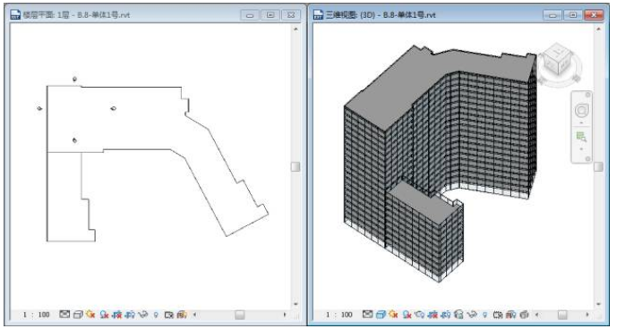Toggle Shadows in floor plan view bar
This screenshot has height=329, width=625.
105,315
